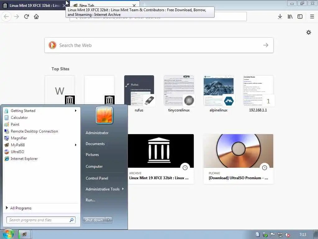Open Shut down options arrow
This screenshot has width=318, height=239.
point(108,220)
